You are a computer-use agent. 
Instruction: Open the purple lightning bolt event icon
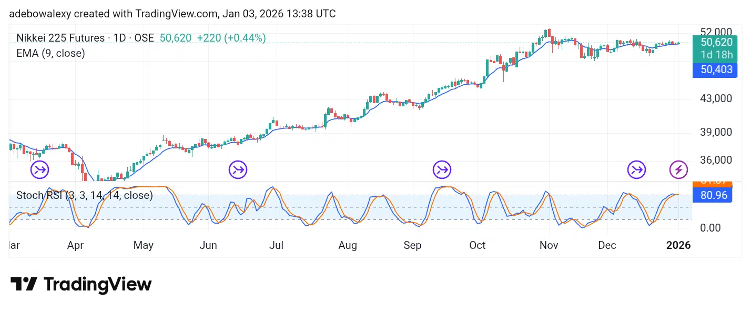(x=678, y=169)
